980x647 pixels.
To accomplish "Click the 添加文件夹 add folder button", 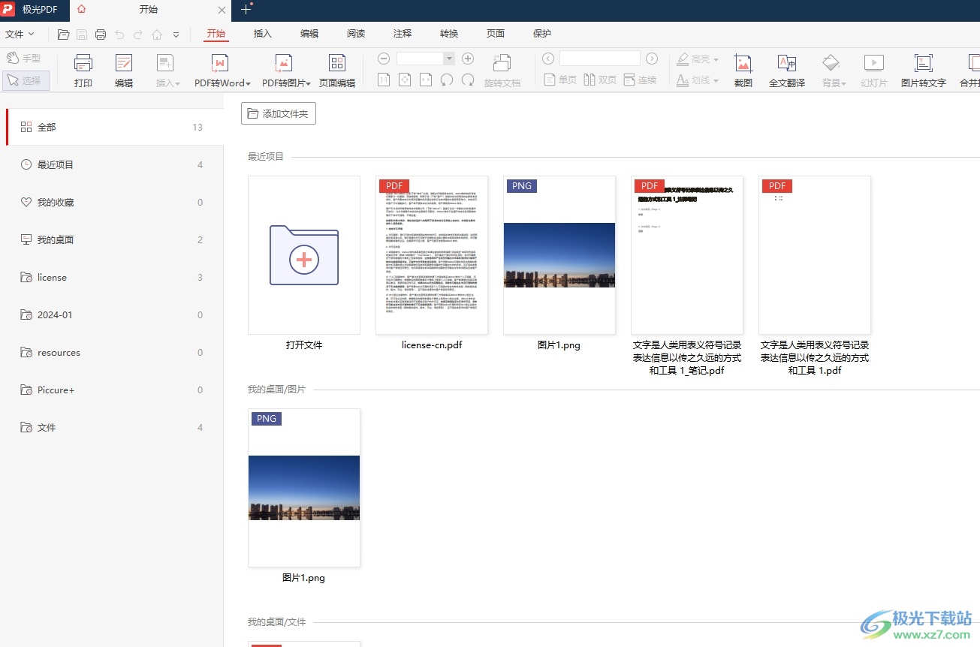I will pos(279,113).
